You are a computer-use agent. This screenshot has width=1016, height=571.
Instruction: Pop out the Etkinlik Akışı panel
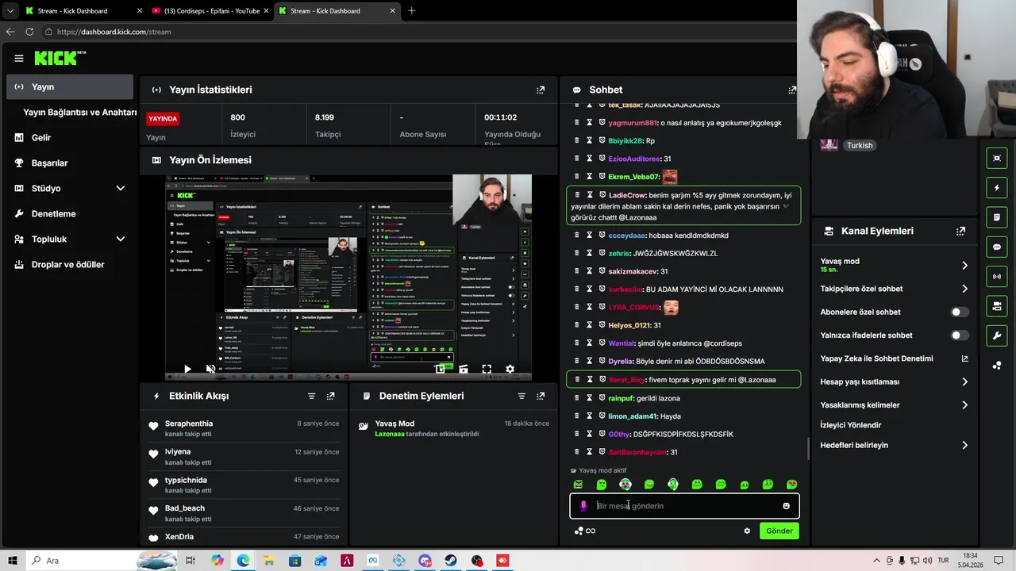click(x=331, y=396)
